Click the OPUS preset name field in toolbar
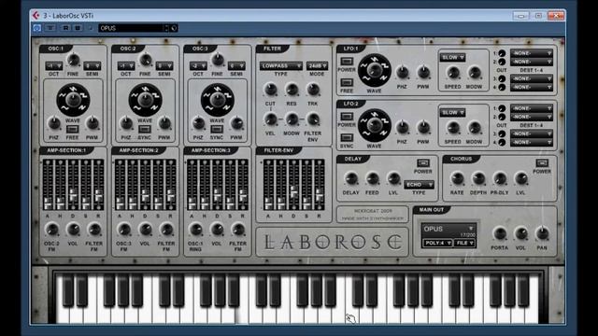This screenshot has height=336, width=598. [131, 28]
